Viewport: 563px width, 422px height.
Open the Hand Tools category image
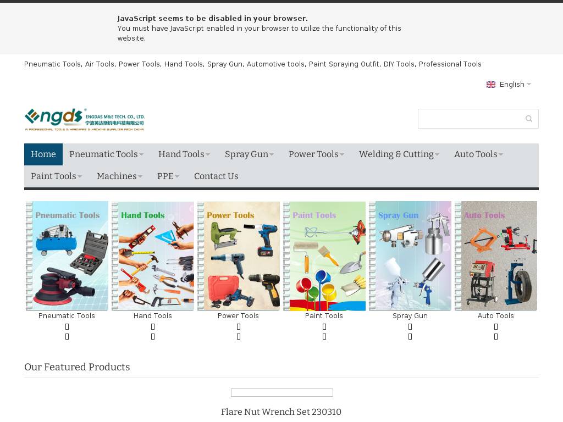click(x=153, y=256)
